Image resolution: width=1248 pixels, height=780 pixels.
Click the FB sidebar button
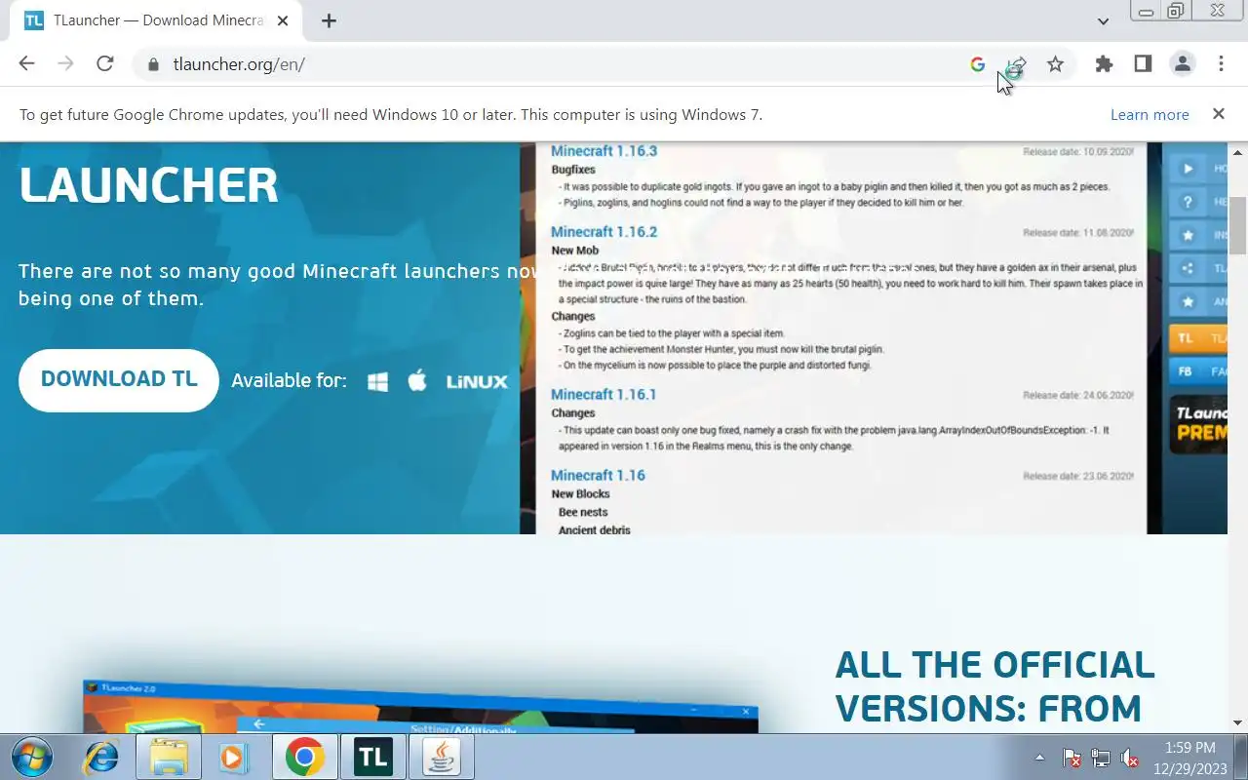(x=1197, y=371)
